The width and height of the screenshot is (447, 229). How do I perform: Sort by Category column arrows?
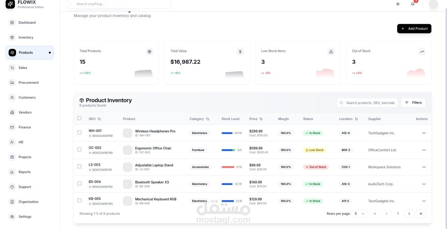tap(208, 119)
